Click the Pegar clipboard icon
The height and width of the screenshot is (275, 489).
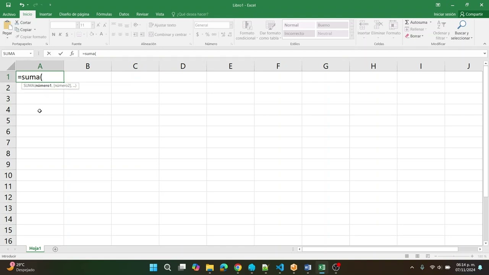coord(7,25)
